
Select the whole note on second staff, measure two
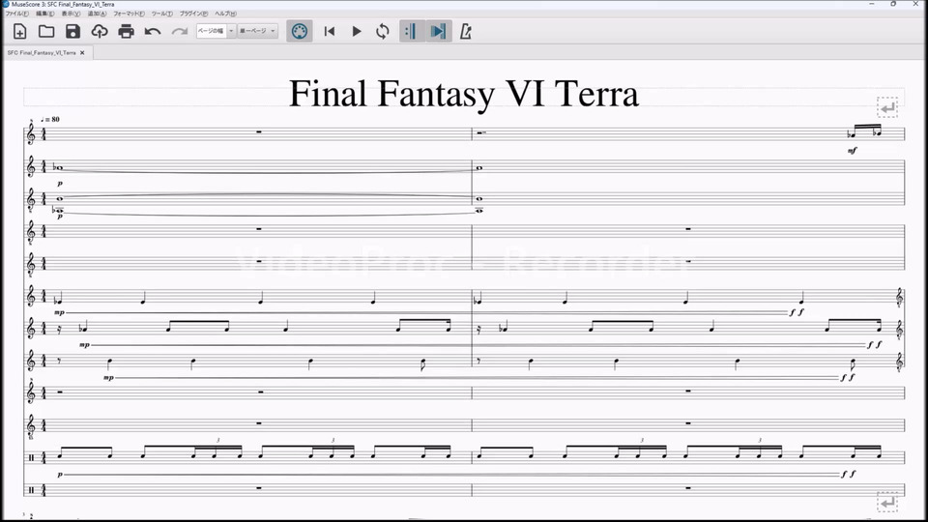point(478,168)
